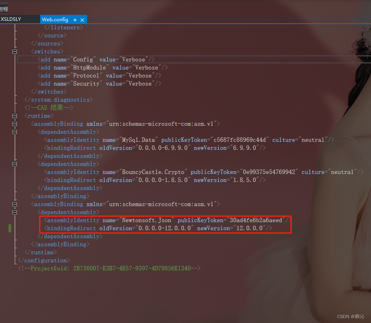
Task: Collapse the first assemblyBinding fold marker
Action: pyautogui.click(x=14, y=123)
